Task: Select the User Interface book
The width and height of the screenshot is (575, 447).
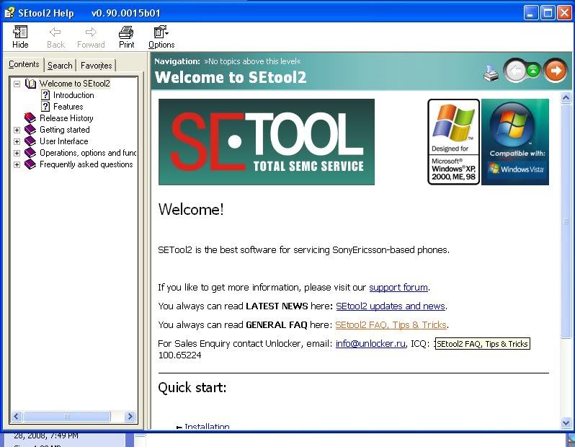Action: click(64, 141)
